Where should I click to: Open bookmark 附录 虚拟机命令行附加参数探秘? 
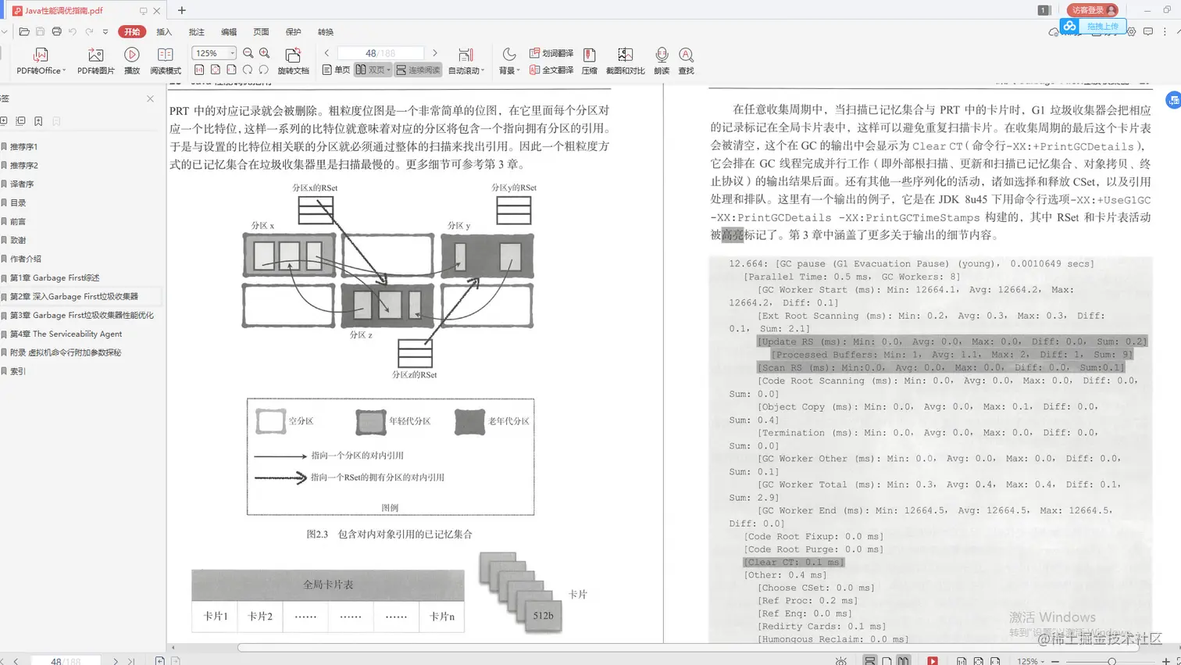66,352
